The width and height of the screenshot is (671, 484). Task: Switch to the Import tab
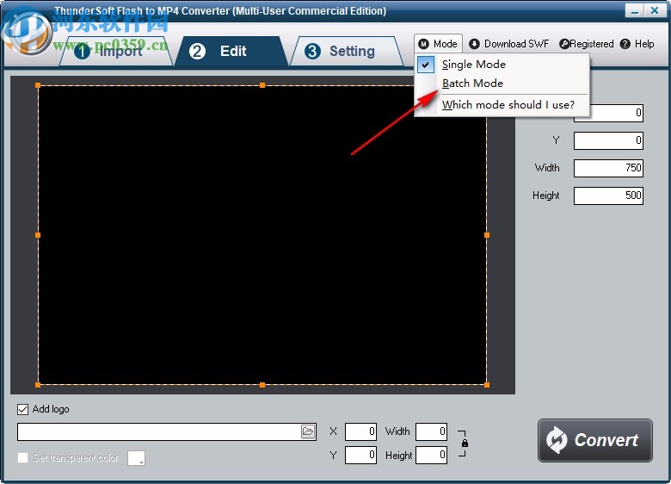(x=115, y=52)
